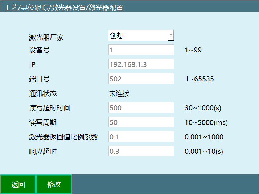Select the 激光器返回值比例系数 input field
Image resolution: width=259 pixels, height=194 pixels.
click(x=141, y=137)
